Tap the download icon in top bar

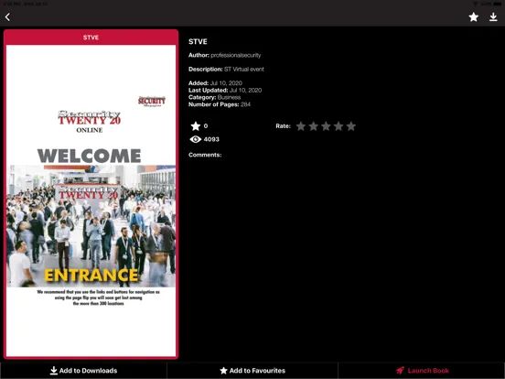point(493,16)
